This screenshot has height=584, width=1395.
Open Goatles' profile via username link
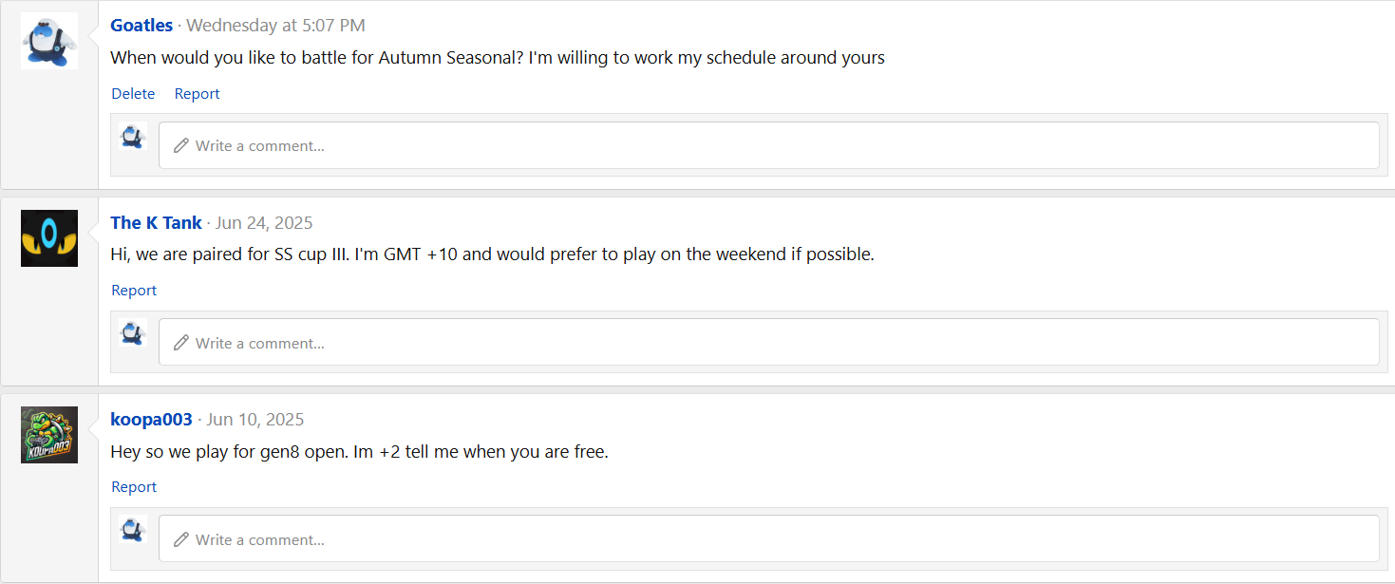click(x=141, y=26)
